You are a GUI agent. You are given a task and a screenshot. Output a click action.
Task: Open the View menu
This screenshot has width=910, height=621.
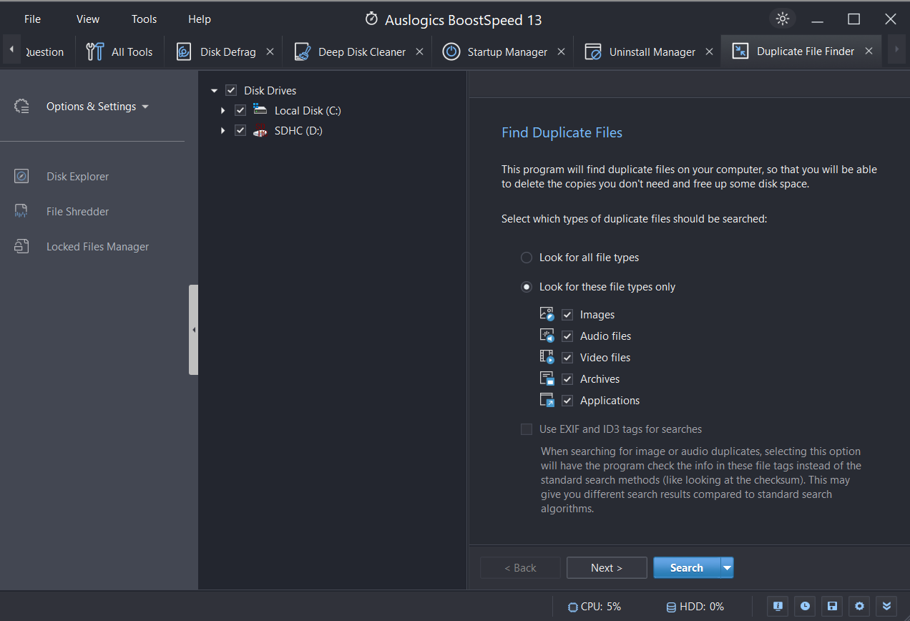pyautogui.click(x=88, y=19)
